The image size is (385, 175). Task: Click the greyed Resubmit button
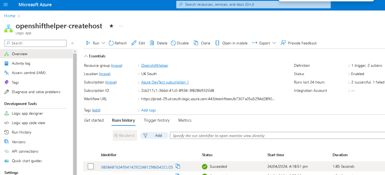coord(125,135)
